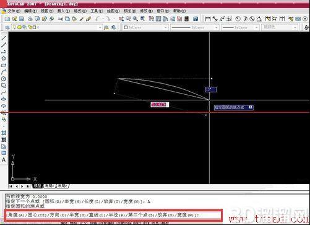Open the 编辑(E) menu
Image resolution: width=310 pixels, height=225 pixels.
(30, 11)
